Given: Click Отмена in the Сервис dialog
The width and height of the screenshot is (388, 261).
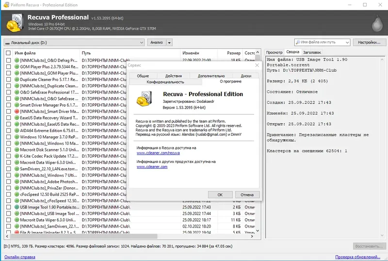Looking at the screenshot, I should (x=247, y=195).
